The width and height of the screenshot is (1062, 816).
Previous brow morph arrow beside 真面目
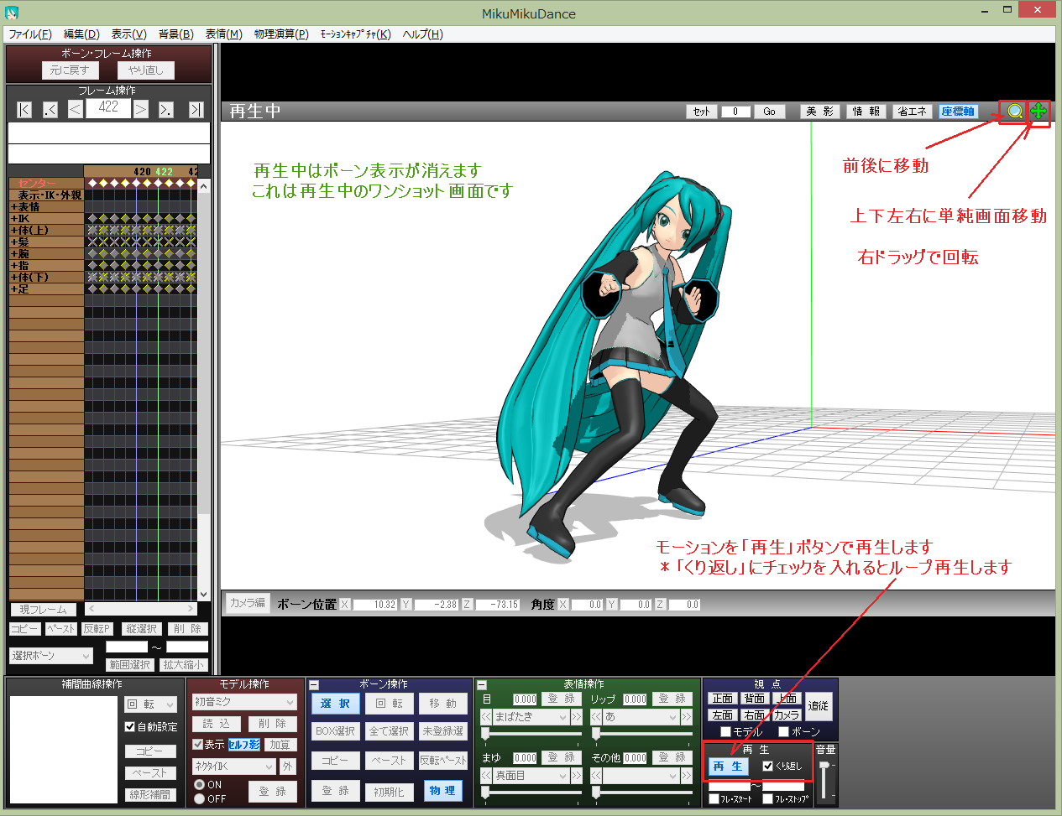[x=486, y=776]
